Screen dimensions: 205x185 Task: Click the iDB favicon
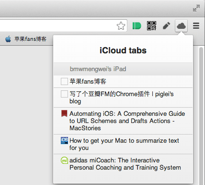pyautogui.click(x=64, y=140)
